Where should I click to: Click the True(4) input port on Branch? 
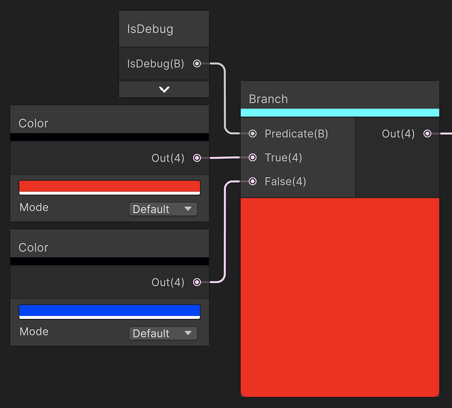252,157
